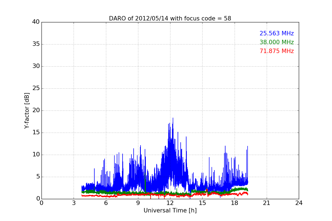Select the red "71.875 MHz" legend label
This screenshot has width=332, height=221.
pos(277,51)
